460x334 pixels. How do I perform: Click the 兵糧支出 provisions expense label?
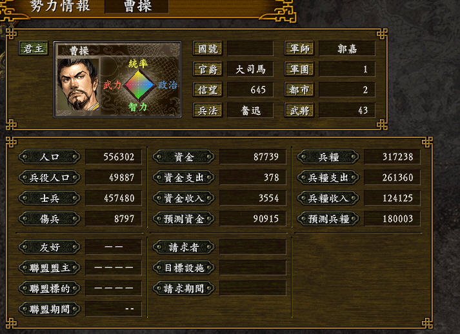coord(328,177)
